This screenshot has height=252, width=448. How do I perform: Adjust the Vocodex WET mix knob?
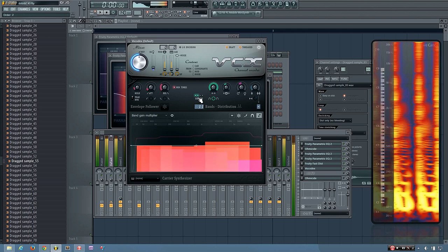coord(139,63)
